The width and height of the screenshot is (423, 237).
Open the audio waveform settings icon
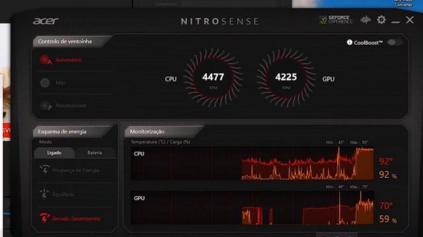365,20
